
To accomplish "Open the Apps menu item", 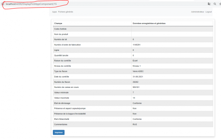I will point(54,12).
